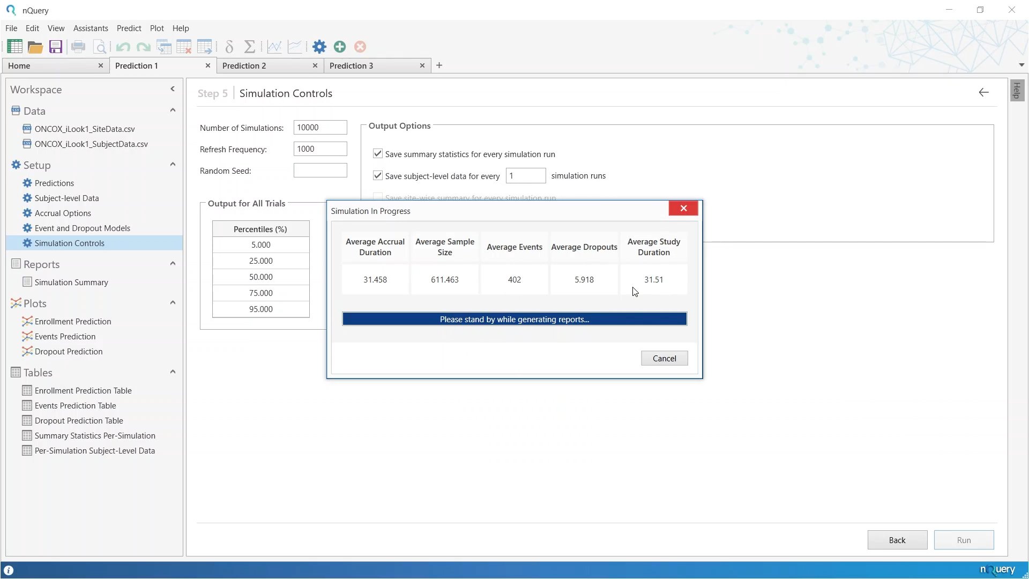Select the Delta (δ) tool

[229, 47]
